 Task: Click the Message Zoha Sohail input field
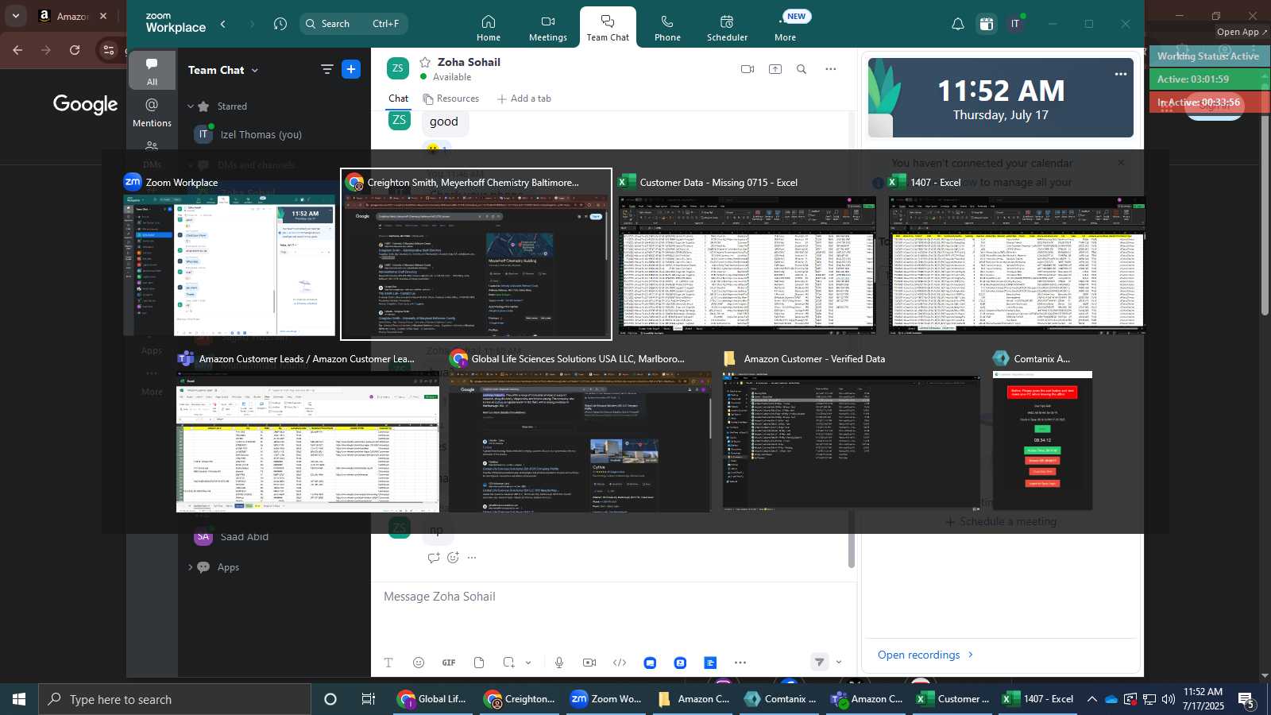(x=612, y=597)
